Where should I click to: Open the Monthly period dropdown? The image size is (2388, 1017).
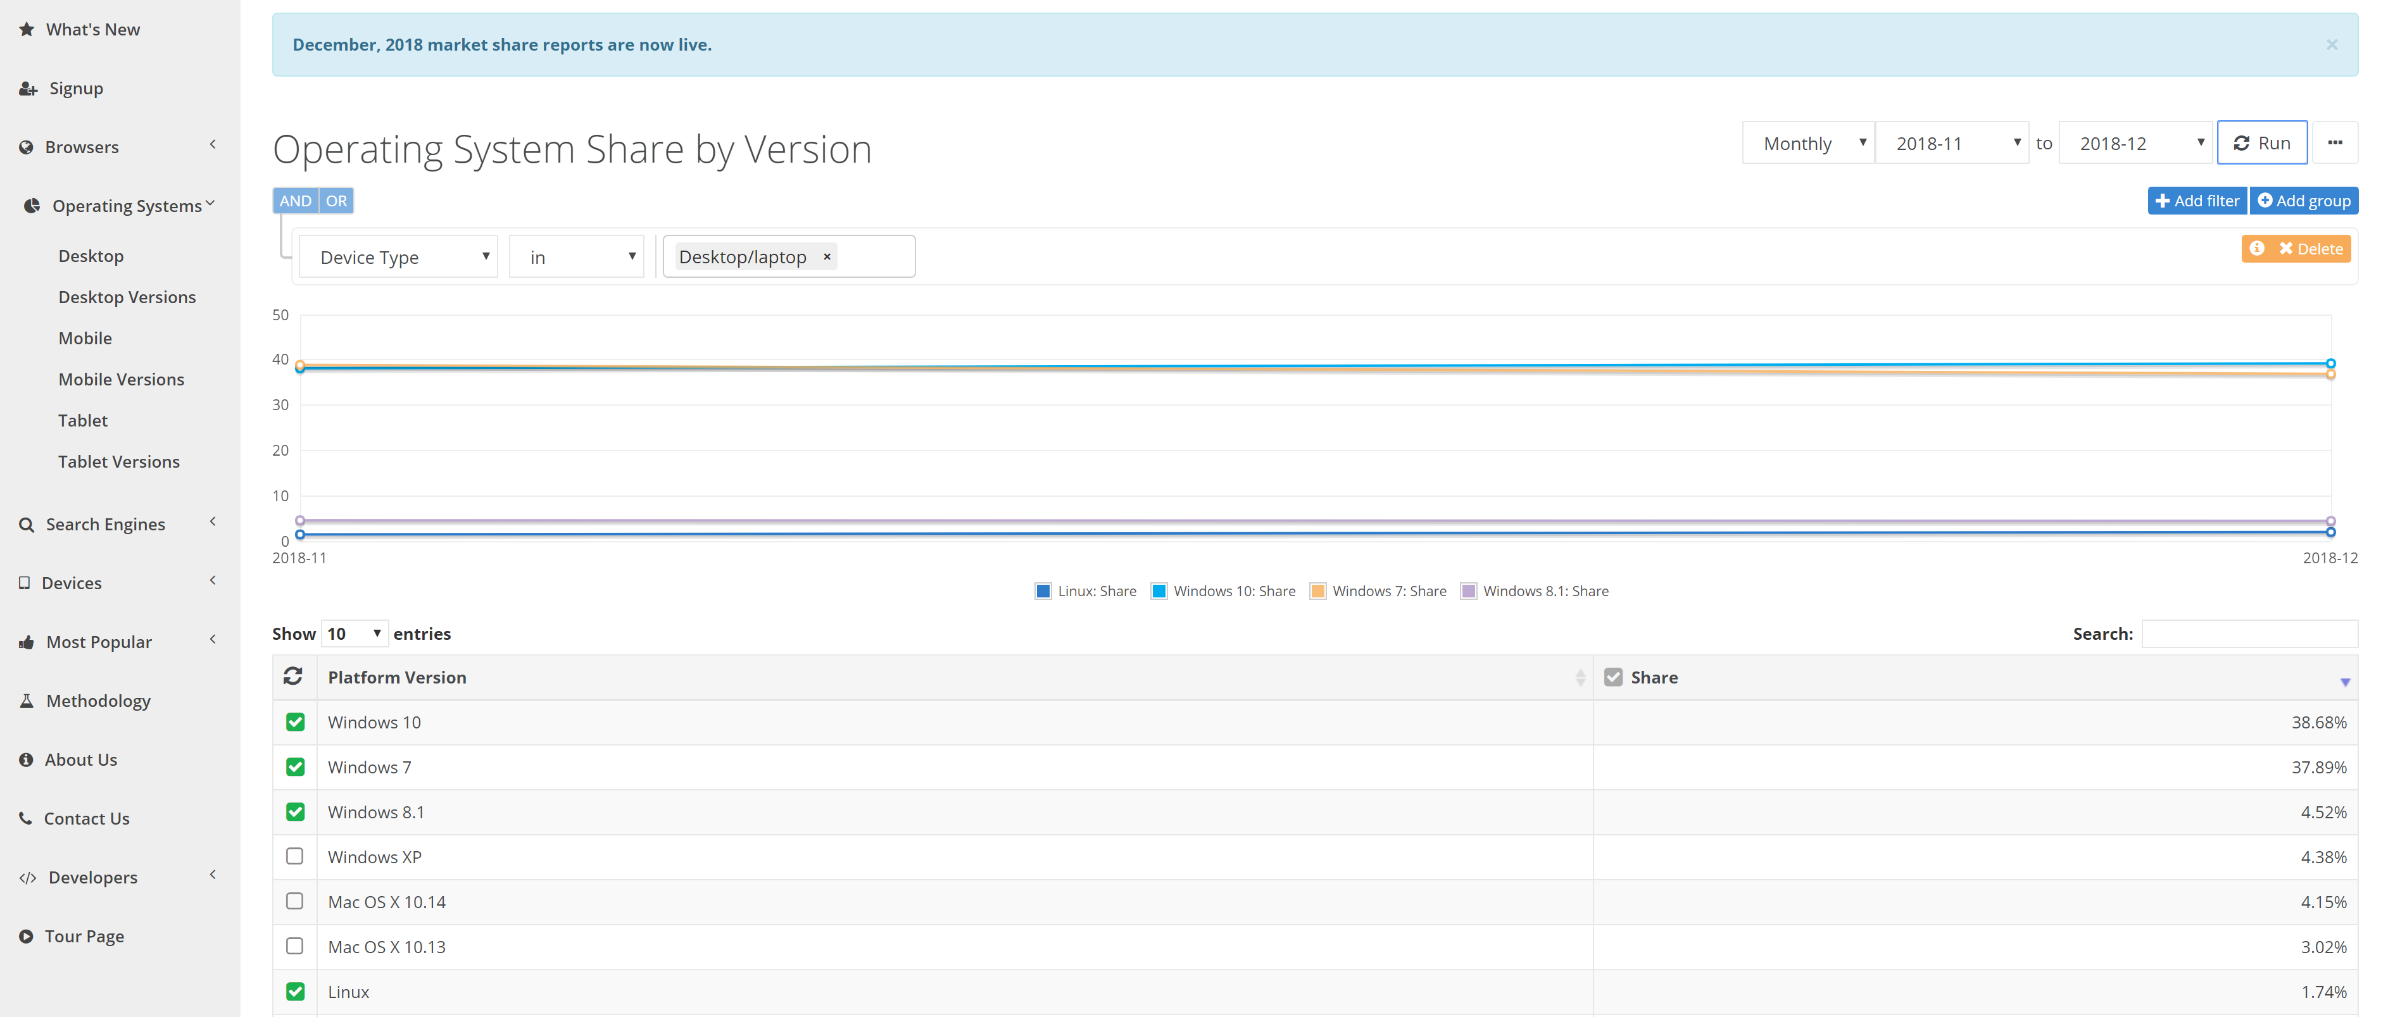pos(1807,143)
